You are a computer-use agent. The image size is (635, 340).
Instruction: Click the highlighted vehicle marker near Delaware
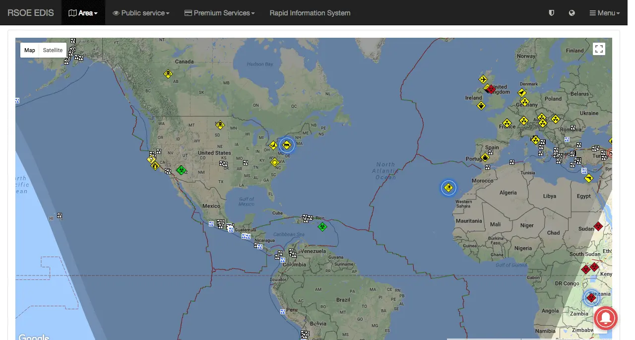click(x=286, y=145)
